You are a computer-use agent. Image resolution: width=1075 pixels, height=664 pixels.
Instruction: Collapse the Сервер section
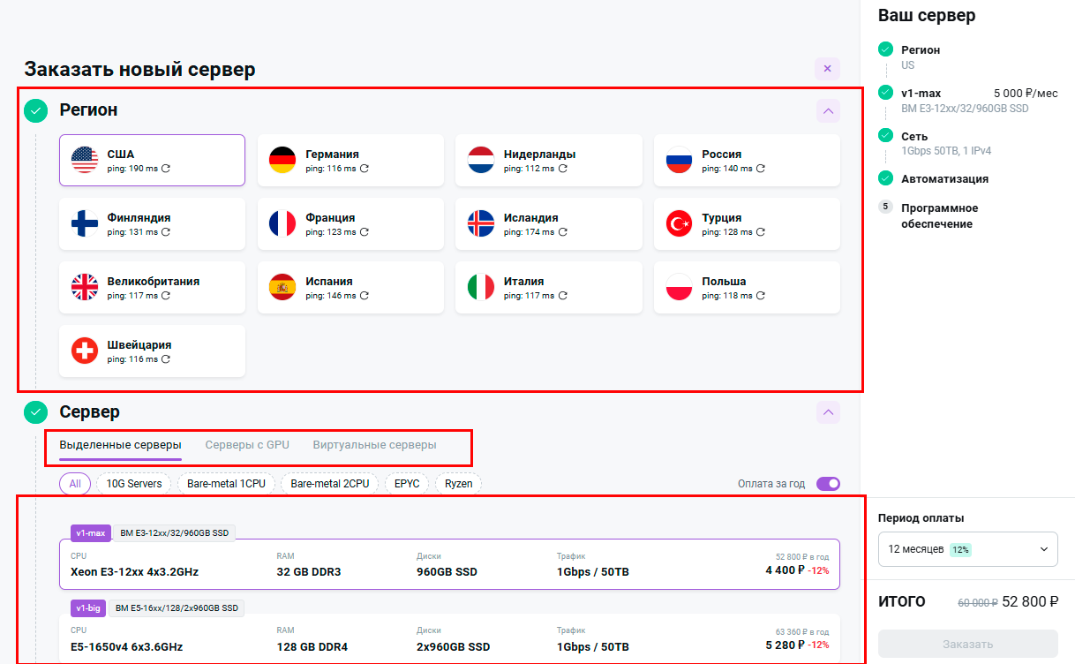pyautogui.click(x=827, y=412)
